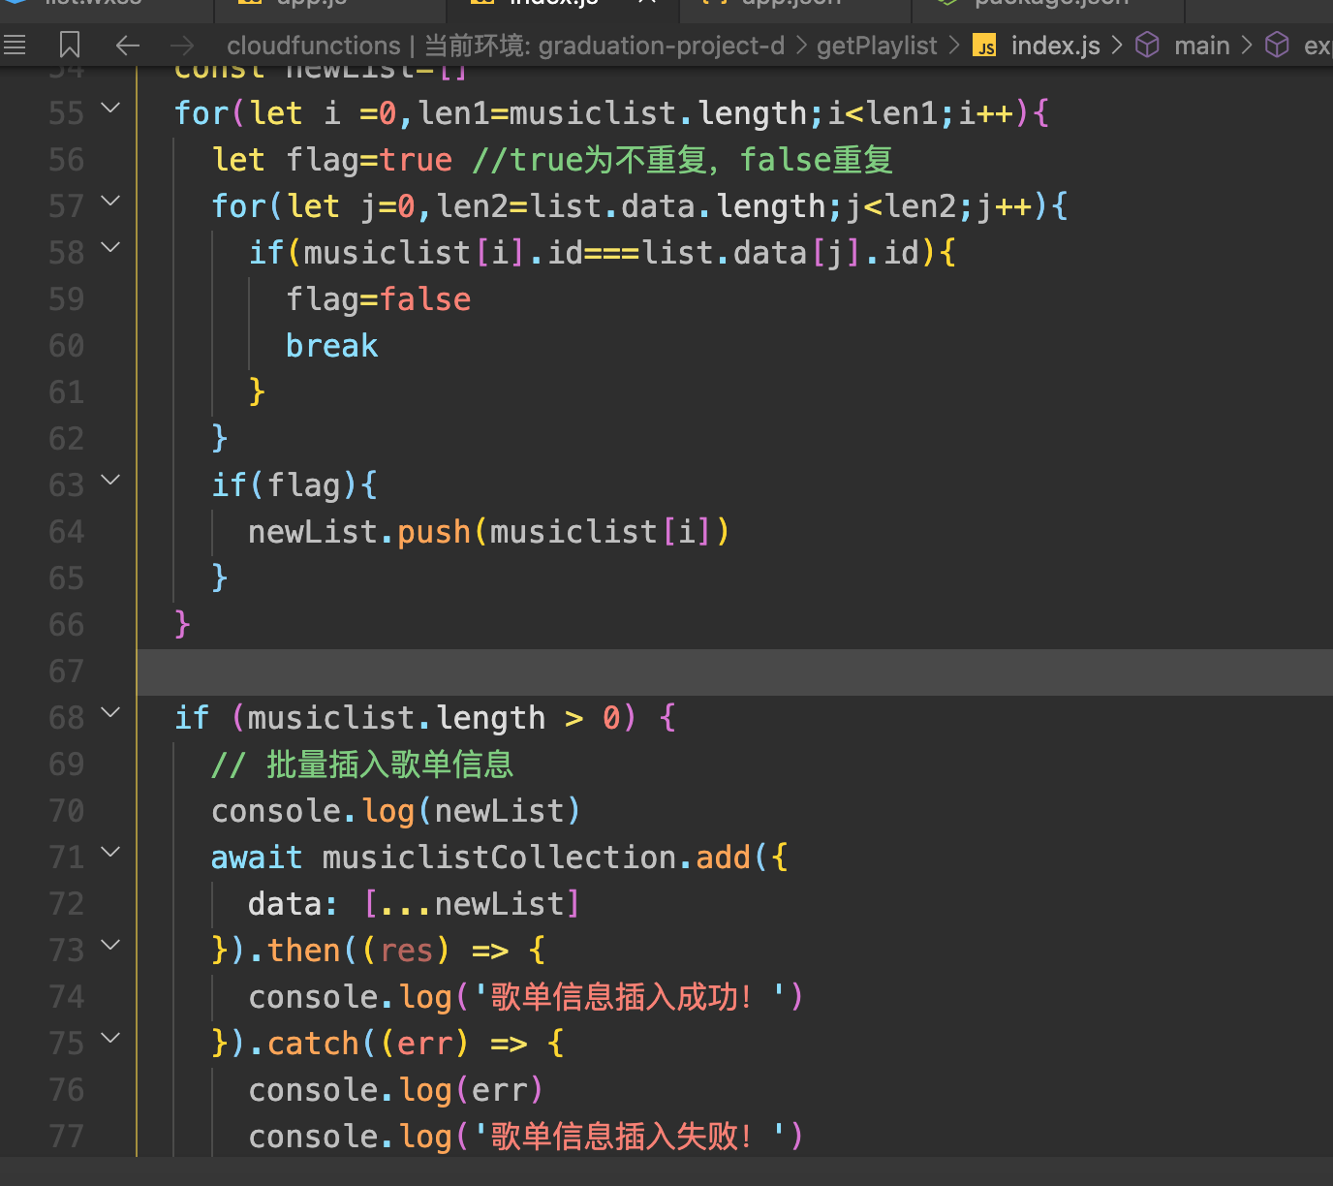Click 'flag=false' on line 59
Viewport: 1333px width, 1186px height.
click(378, 299)
